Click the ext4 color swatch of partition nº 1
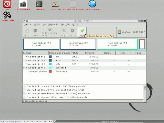This screenshot has width=164, height=123. tap(50, 57)
